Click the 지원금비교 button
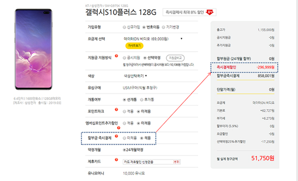Image resolution: width=298 pixels, height=181 pixels. [x=175, y=58]
